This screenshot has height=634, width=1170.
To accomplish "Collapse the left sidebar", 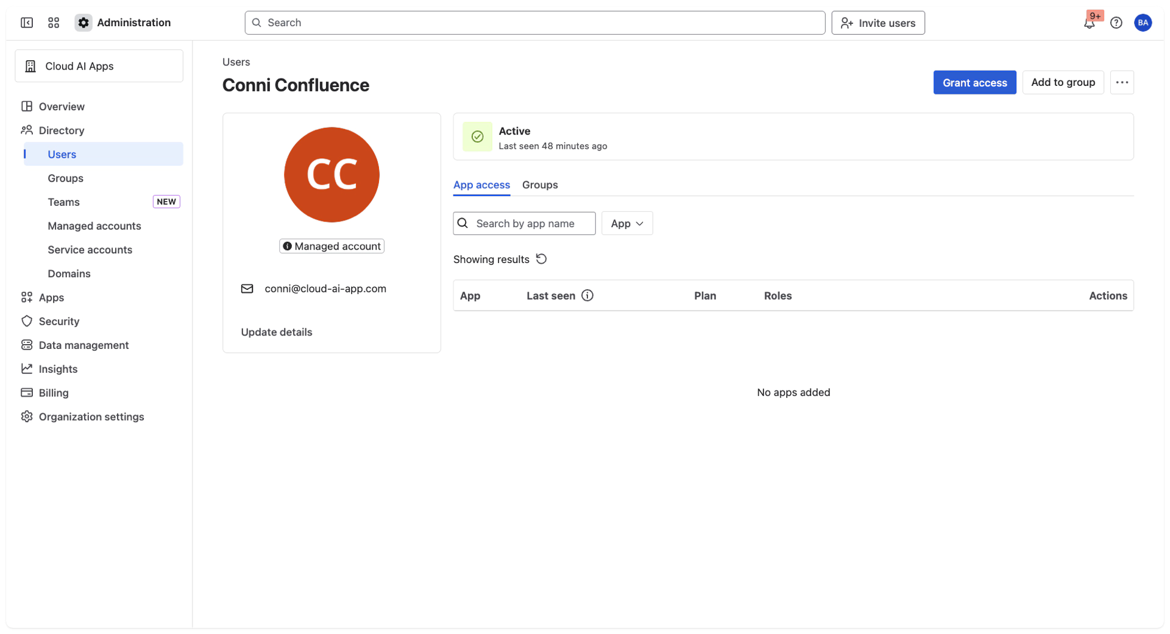I will tap(27, 23).
